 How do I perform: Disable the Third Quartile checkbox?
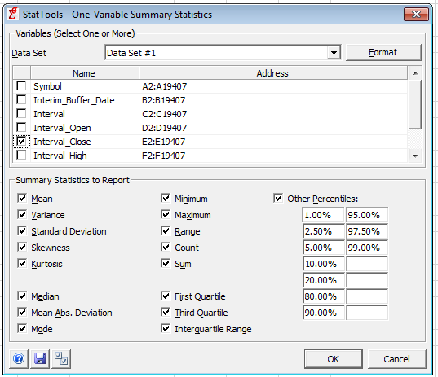tap(166, 313)
